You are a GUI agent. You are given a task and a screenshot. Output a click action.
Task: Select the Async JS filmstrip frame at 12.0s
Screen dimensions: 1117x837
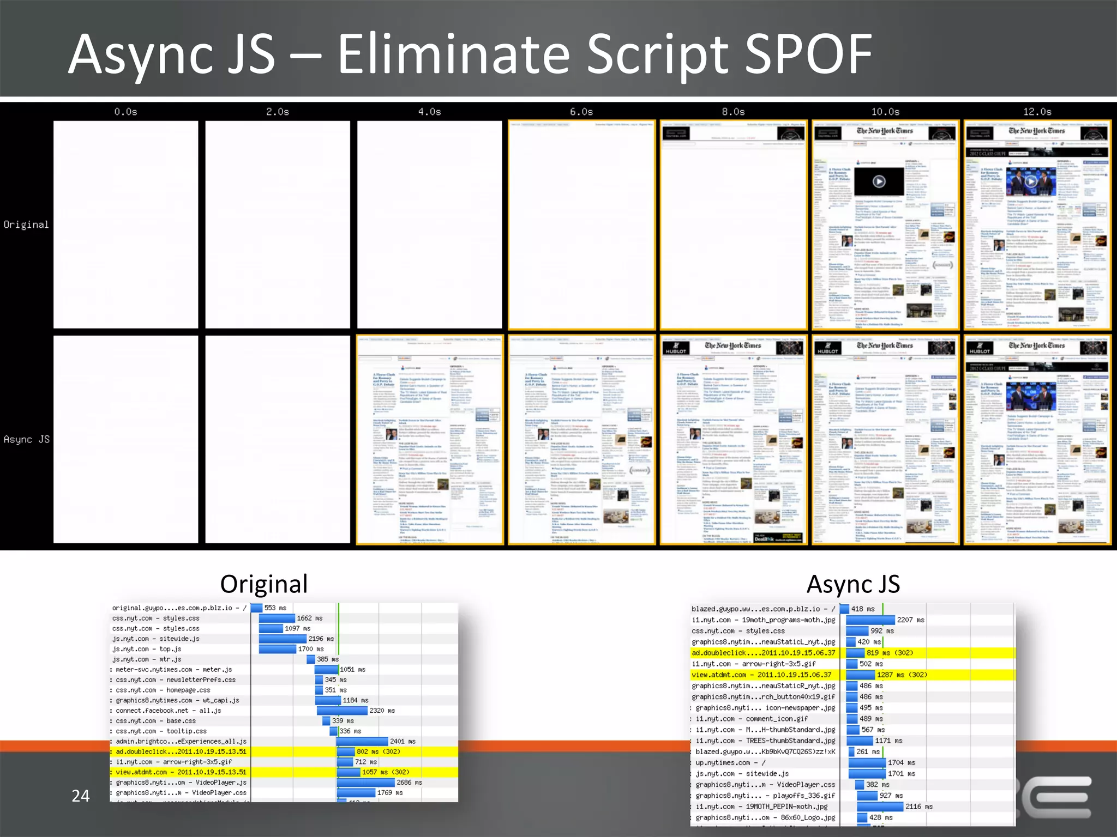coord(1037,440)
